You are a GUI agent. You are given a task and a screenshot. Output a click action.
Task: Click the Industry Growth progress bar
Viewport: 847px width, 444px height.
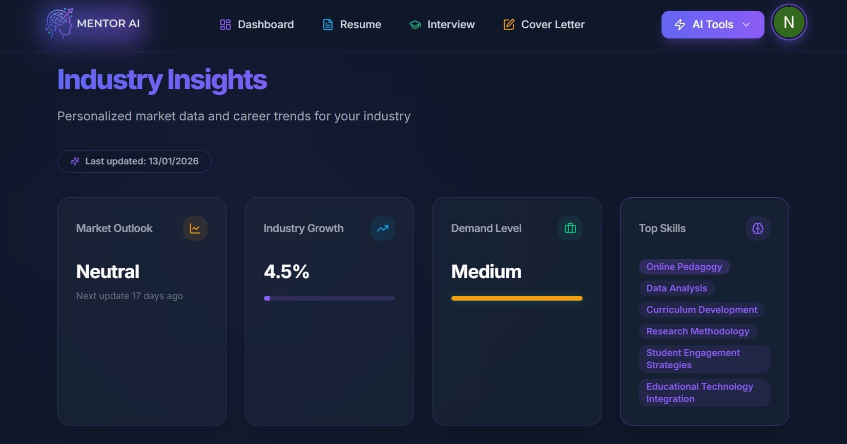(329, 298)
